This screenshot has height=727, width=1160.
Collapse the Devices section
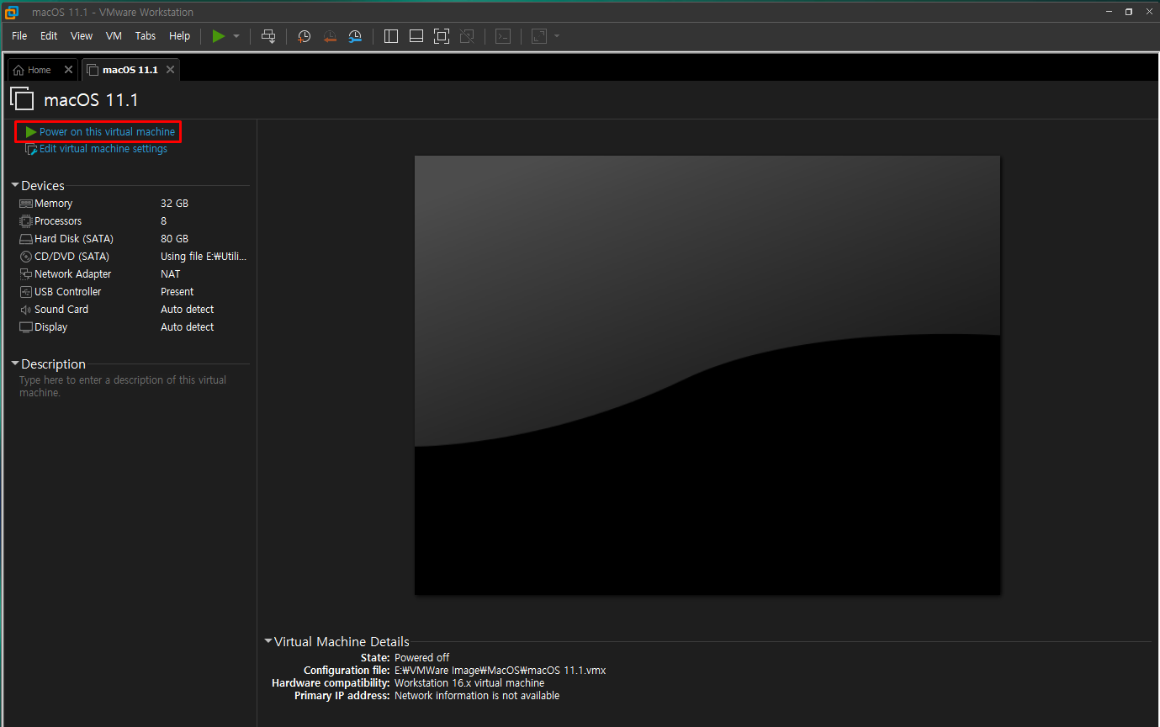[x=15, y=185]
